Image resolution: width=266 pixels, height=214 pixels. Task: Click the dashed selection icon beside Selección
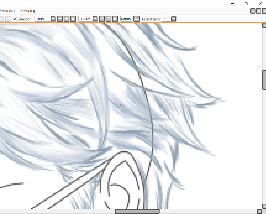(8, 19)
